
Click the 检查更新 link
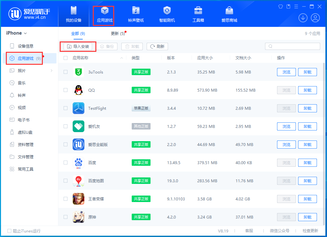coord(310,231)
